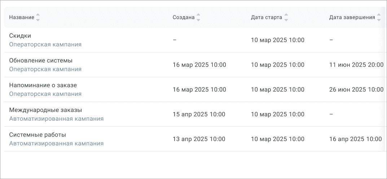This screenshot has width=387, height=179.
Task: Click Автоматизированная кампания under Системные работы
Action: coord(56,143)
